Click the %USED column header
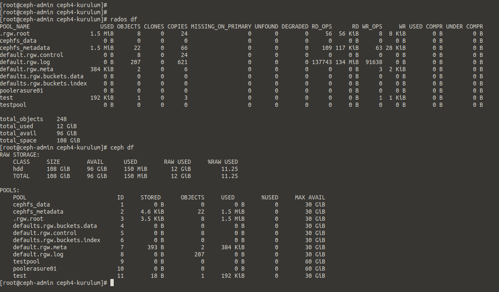Screen dimensions: 499x292 (269, 197)
